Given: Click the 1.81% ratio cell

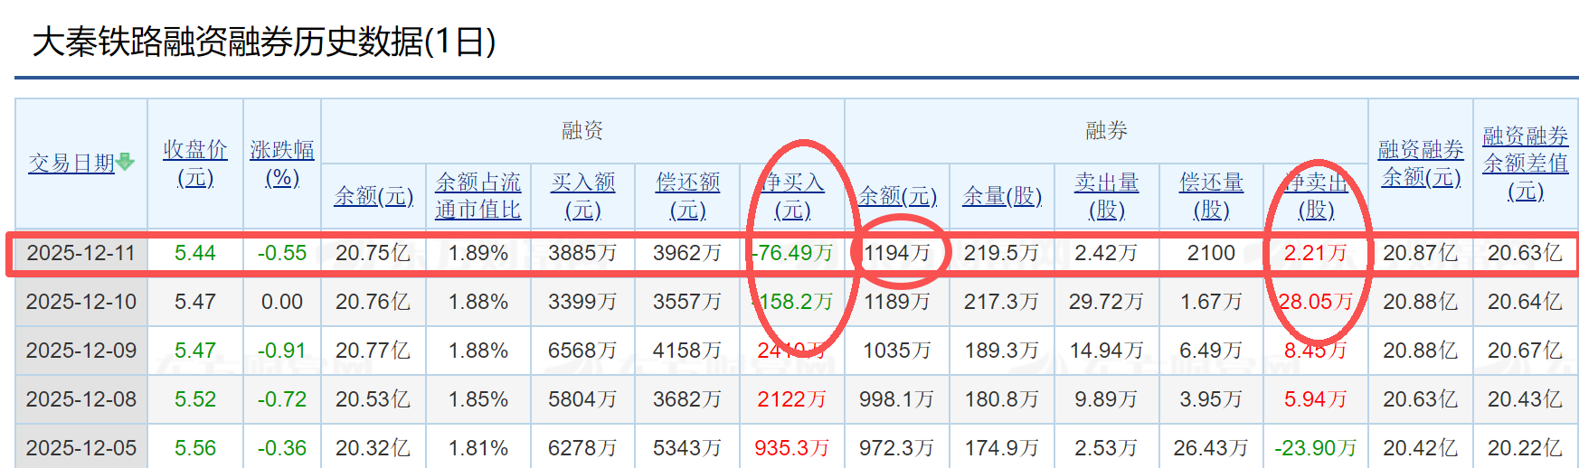Looking at the screenshot, I should [x=478, y=448].
